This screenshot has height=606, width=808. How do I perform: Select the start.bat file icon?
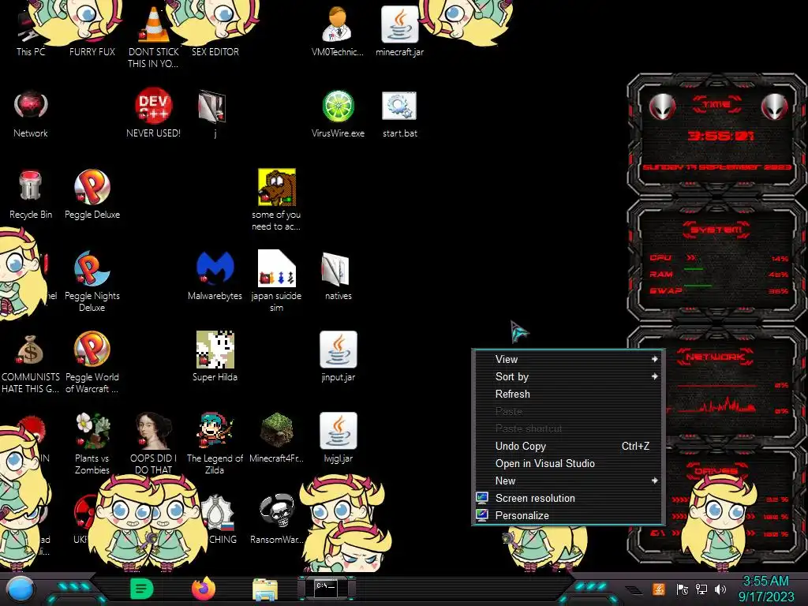pyautogui.click(x=399, y=114)
